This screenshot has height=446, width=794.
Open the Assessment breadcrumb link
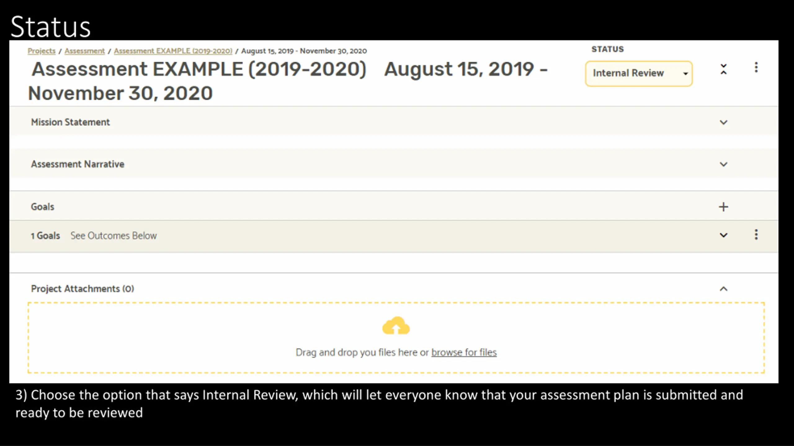(85, 51)
